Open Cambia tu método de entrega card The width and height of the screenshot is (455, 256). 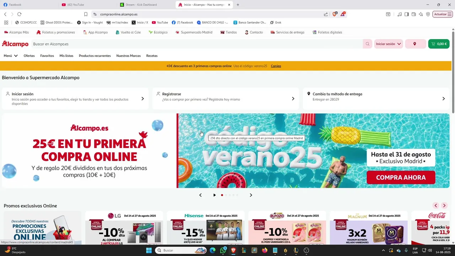[376, 98]
